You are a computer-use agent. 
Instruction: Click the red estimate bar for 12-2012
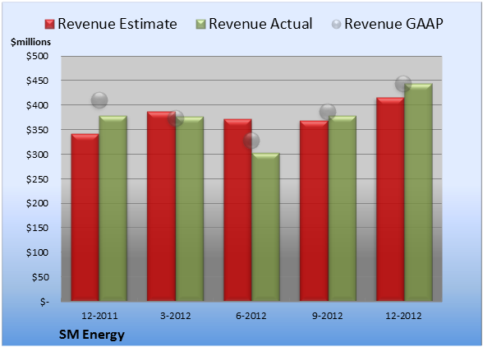pos(390,199)
